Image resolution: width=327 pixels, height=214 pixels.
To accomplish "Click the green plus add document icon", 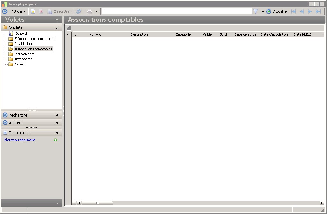I will (x=55, y=140).
